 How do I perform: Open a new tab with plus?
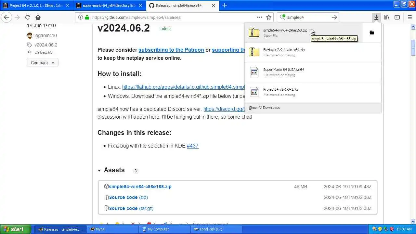(x=225, y=6)
